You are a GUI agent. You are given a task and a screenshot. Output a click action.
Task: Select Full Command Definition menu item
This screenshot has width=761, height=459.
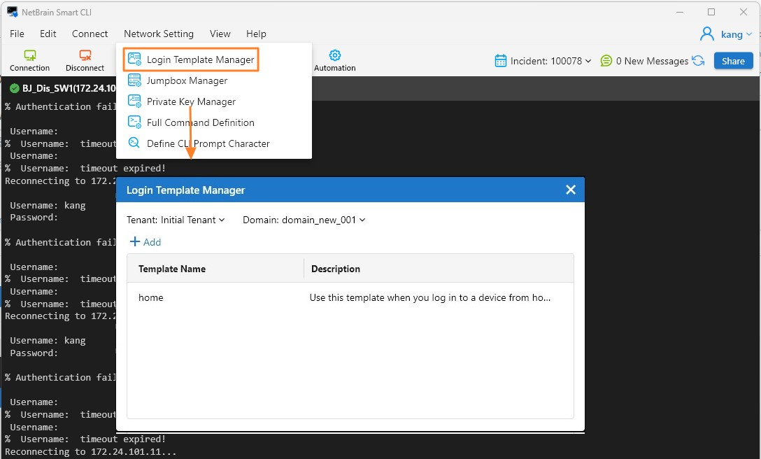(200, 122)
